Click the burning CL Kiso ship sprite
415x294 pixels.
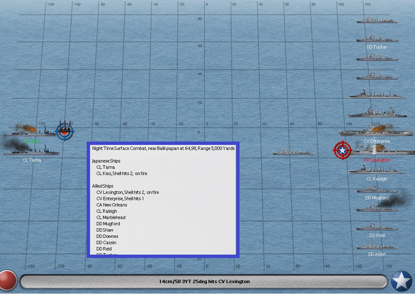pos(30,131)
